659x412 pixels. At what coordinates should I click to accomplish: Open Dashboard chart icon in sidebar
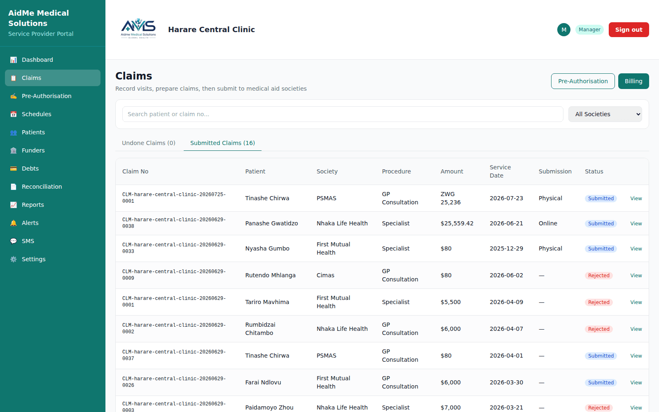(14, 60)
